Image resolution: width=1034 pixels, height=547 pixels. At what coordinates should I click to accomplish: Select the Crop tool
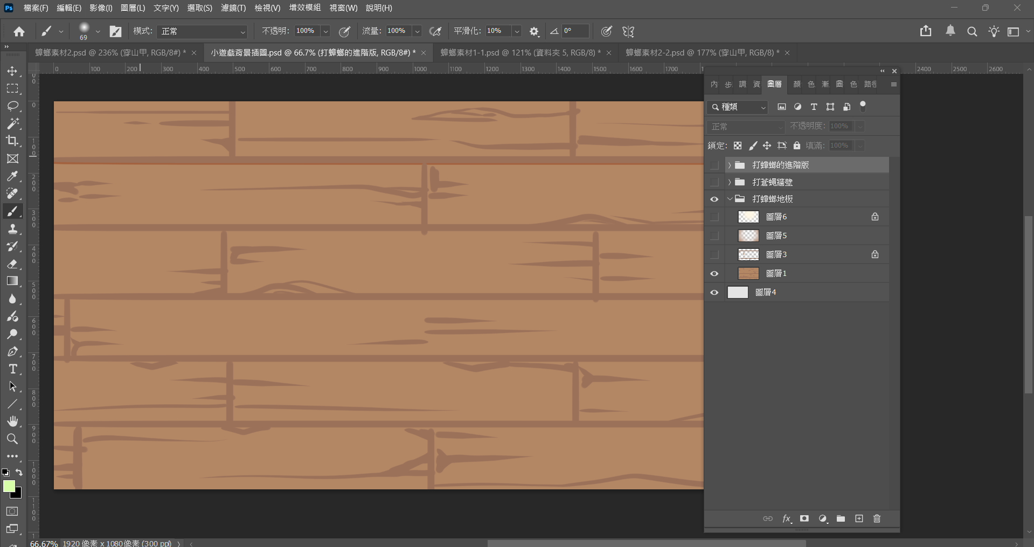[x=12, y=141]
